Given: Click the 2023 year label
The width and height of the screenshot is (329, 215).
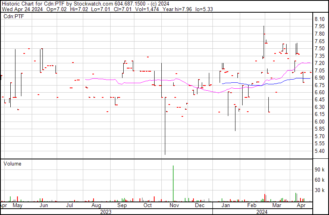Looking at the screenshot, I should [105, 211].
